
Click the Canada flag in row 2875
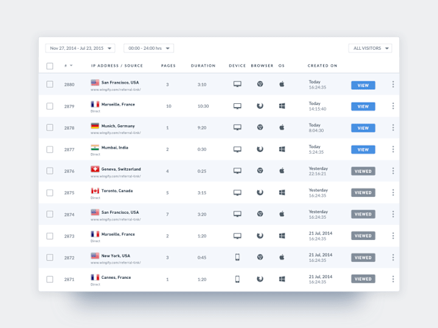tap(95, 191)
